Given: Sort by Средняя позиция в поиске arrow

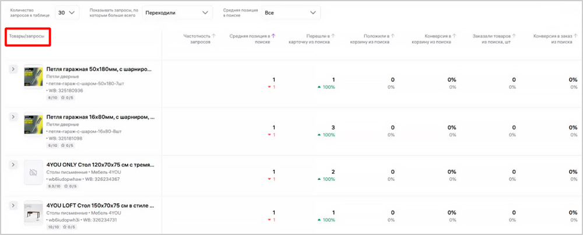Looking at the screenshot, I should pyautogui.click(x=274, y=36).
